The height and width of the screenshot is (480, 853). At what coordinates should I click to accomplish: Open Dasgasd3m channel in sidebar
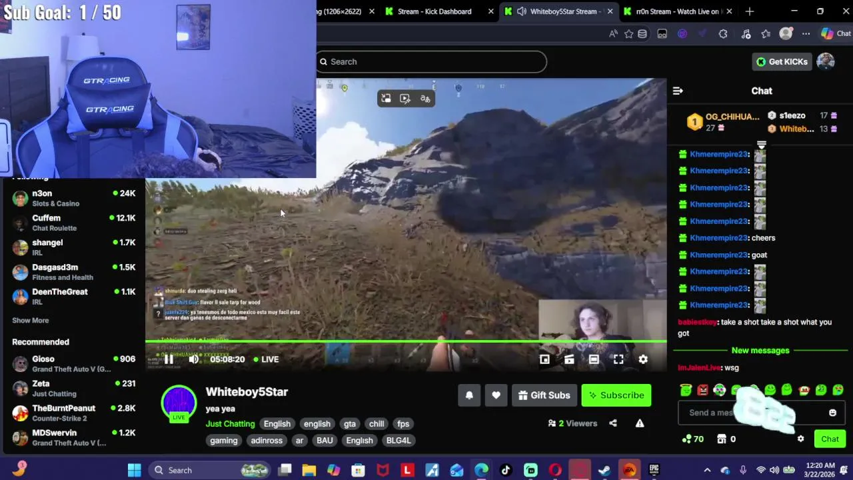pos(73,272)
